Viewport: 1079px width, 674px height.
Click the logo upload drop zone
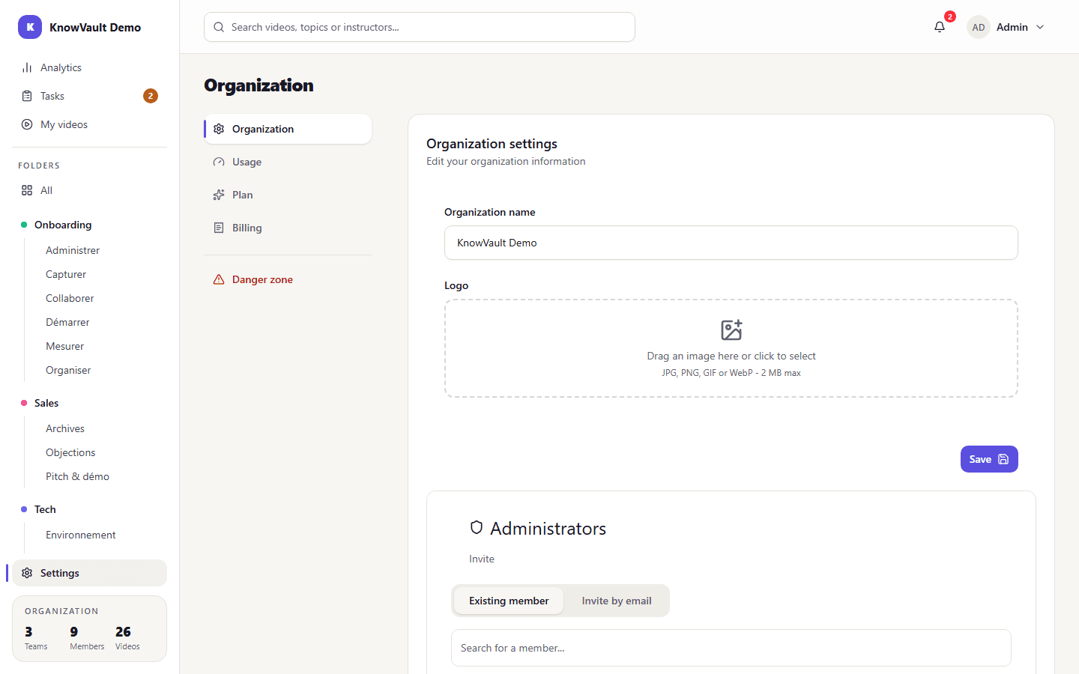tap(731, 348)
